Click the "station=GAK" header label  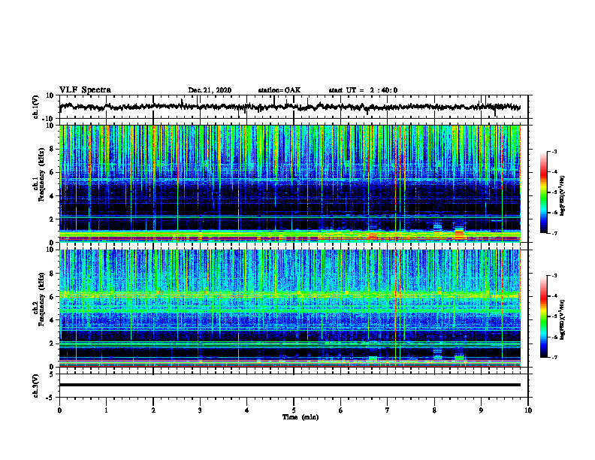(279, 90)
